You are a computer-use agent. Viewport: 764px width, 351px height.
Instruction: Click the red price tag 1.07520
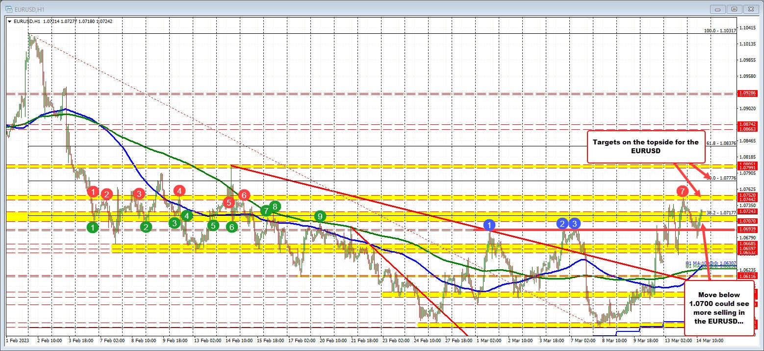click(748, 195)
